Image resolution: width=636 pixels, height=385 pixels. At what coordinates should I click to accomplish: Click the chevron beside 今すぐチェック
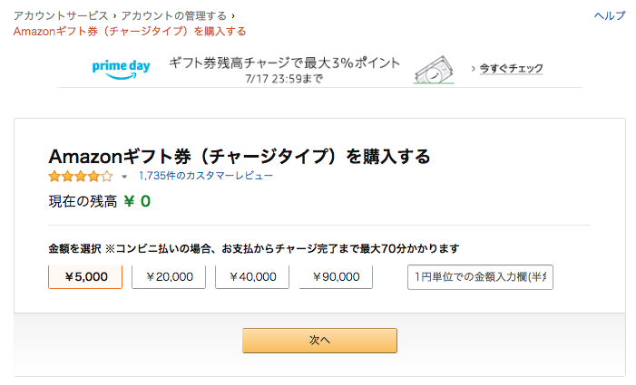pos(473,69)
